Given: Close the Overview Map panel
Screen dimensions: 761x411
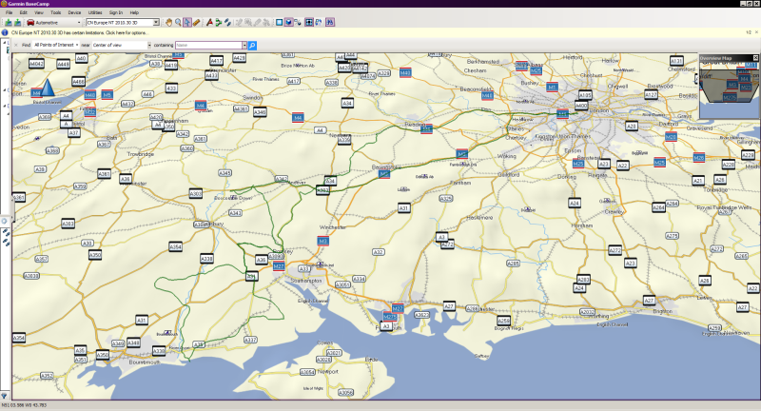Looking at the screenshot, I should point(755,58).
